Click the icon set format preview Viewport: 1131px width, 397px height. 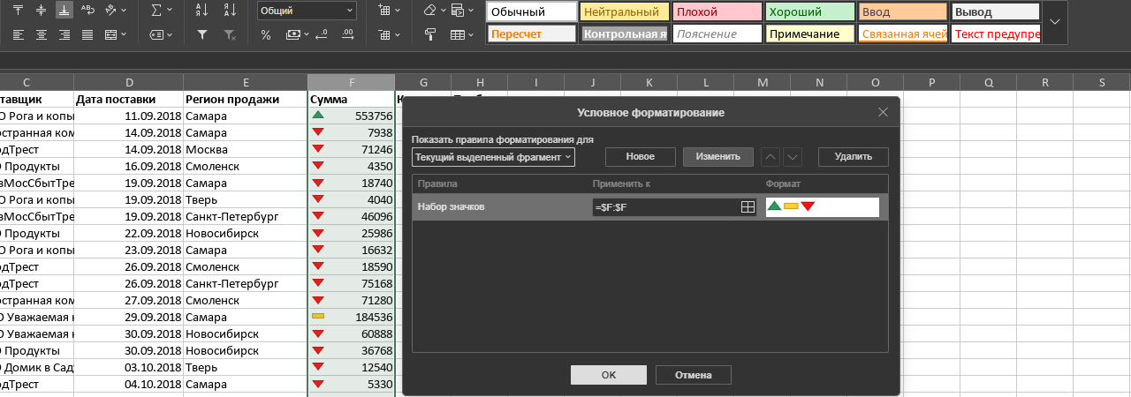tap(822, 206)
